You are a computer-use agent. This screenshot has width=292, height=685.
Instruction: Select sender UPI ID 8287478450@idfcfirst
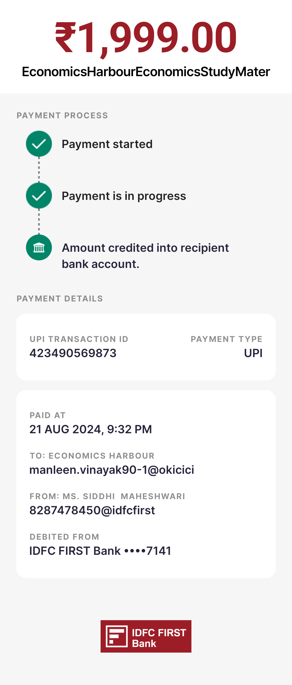pyautogui.click(x=92, y=511)
